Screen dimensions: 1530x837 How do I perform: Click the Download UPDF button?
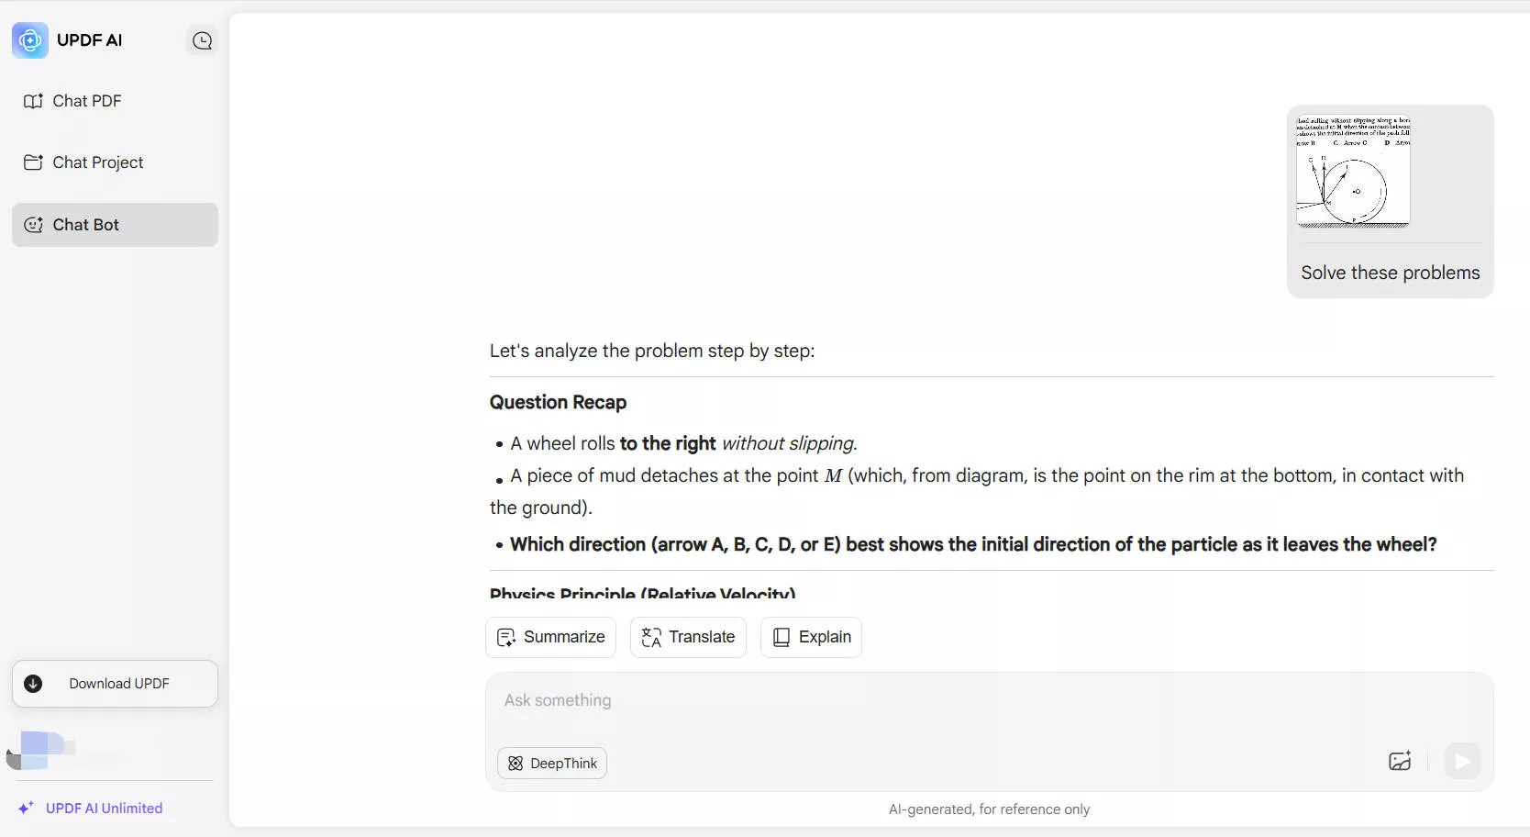coord(115,684)
